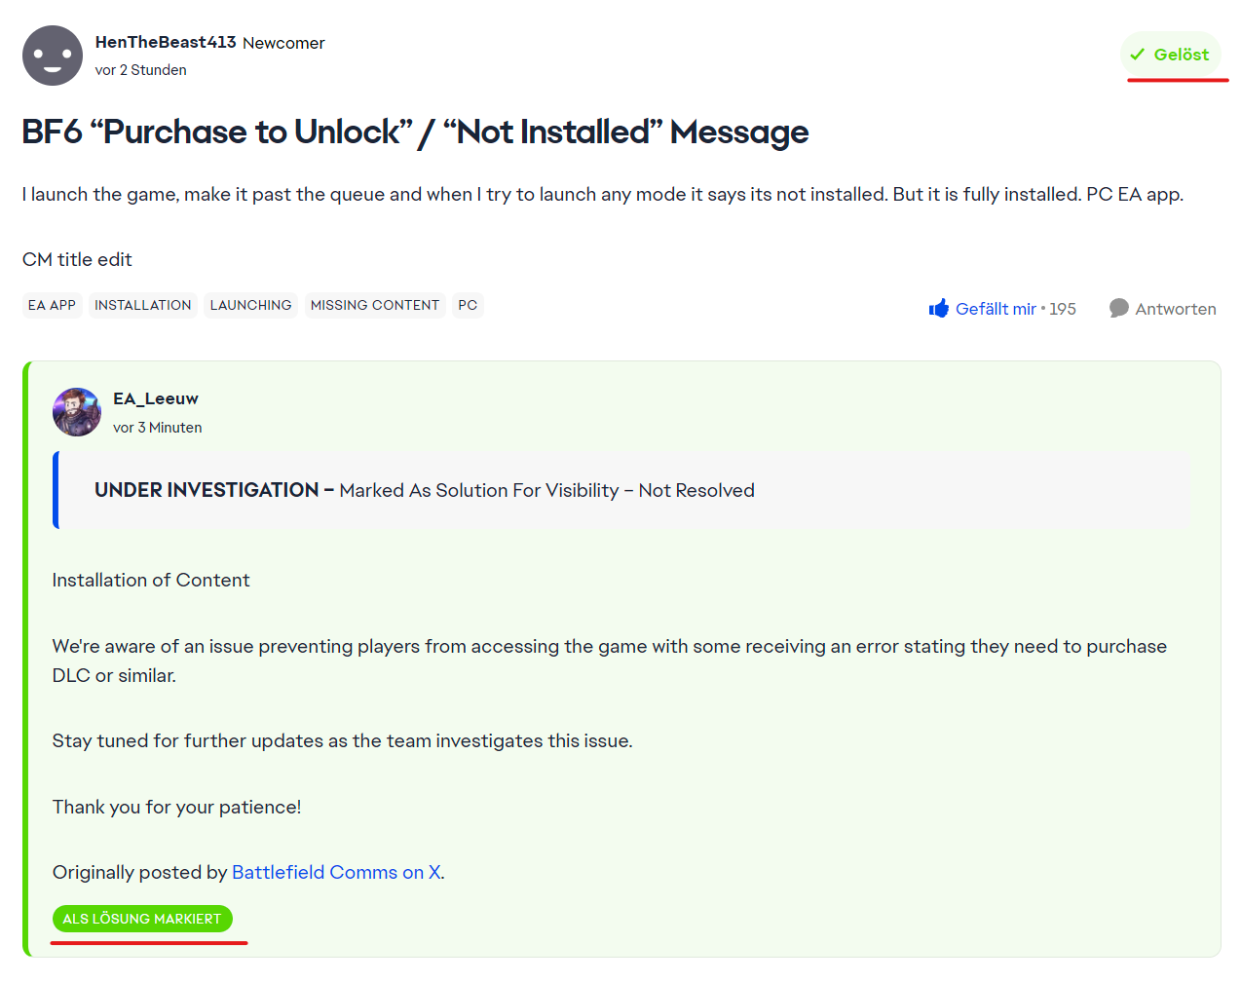Open the MISSING CONTENT tag

(x=375, y=305)
